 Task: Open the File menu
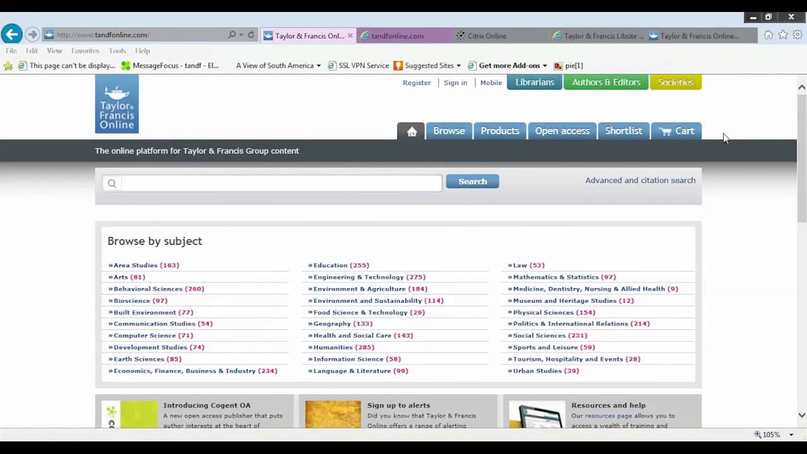(11, 50)
